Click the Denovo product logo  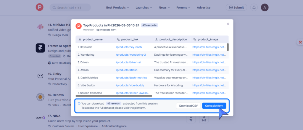40,97
